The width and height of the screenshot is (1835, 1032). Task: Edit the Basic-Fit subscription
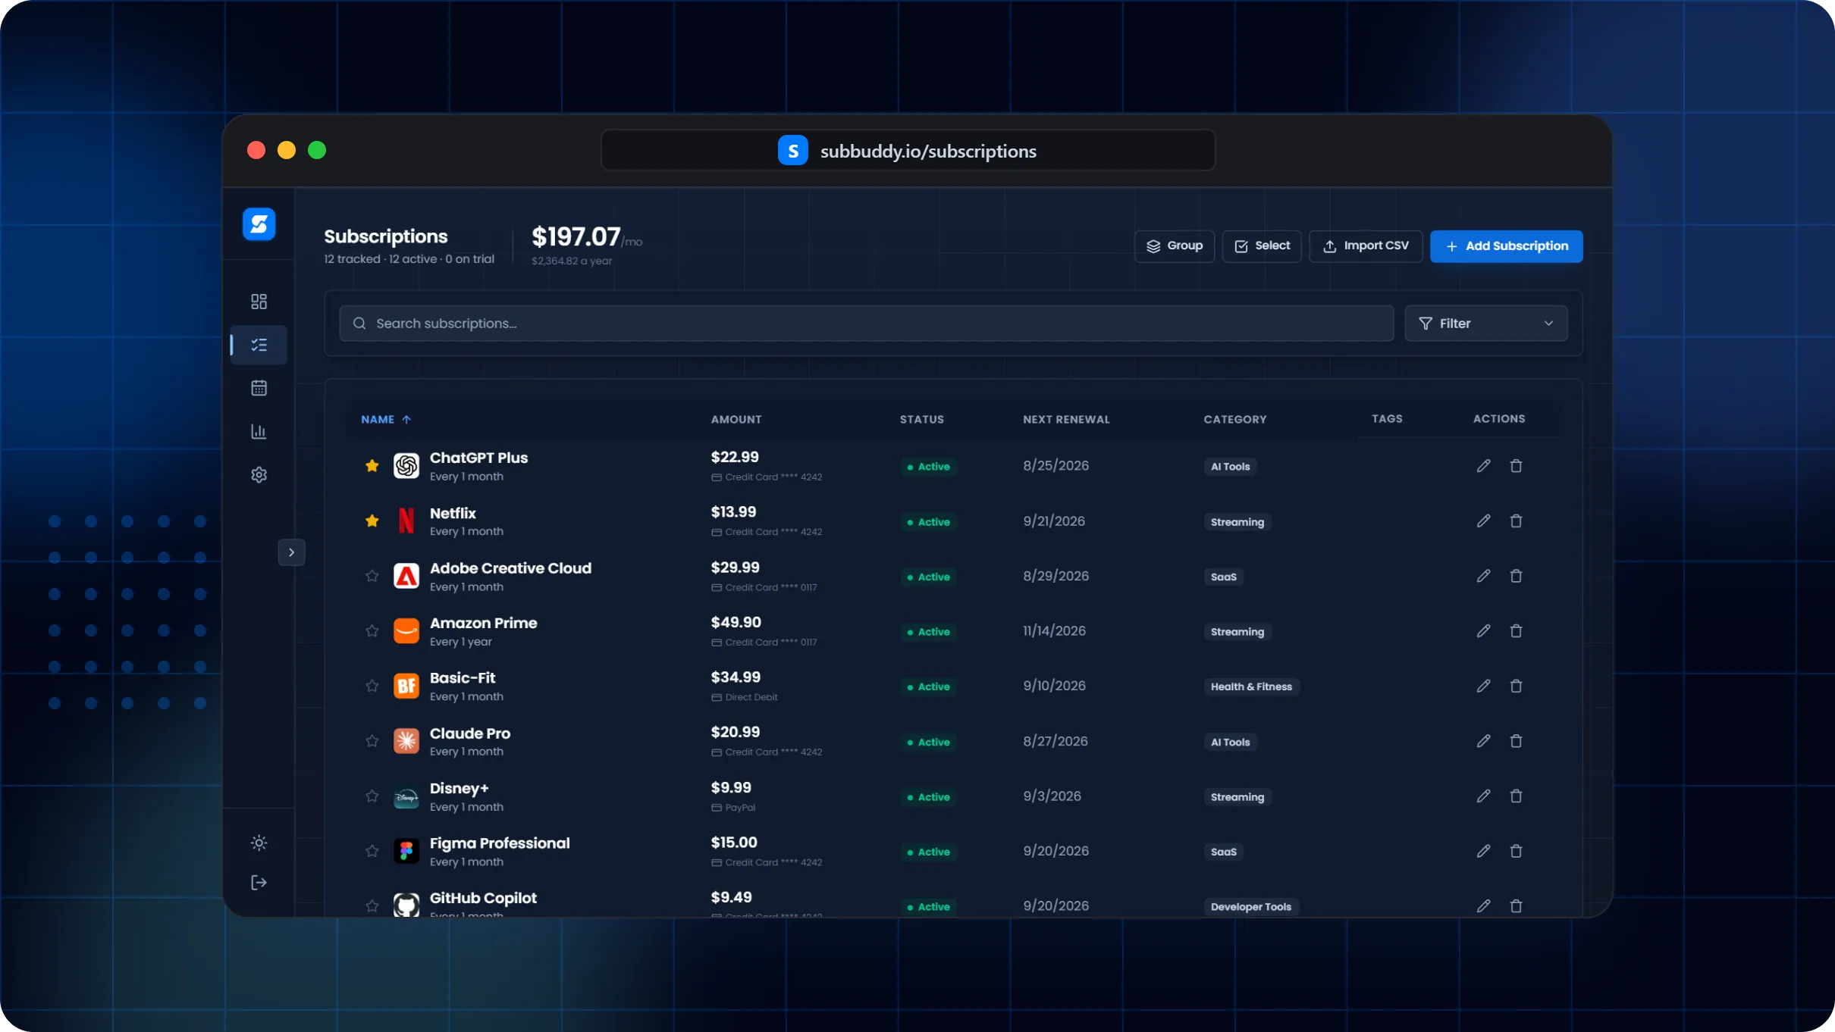point(1484,686)
